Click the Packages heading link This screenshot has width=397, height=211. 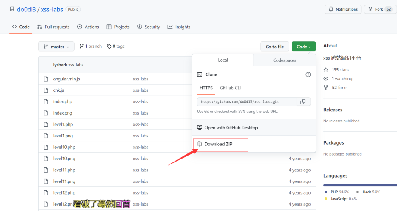333,143
